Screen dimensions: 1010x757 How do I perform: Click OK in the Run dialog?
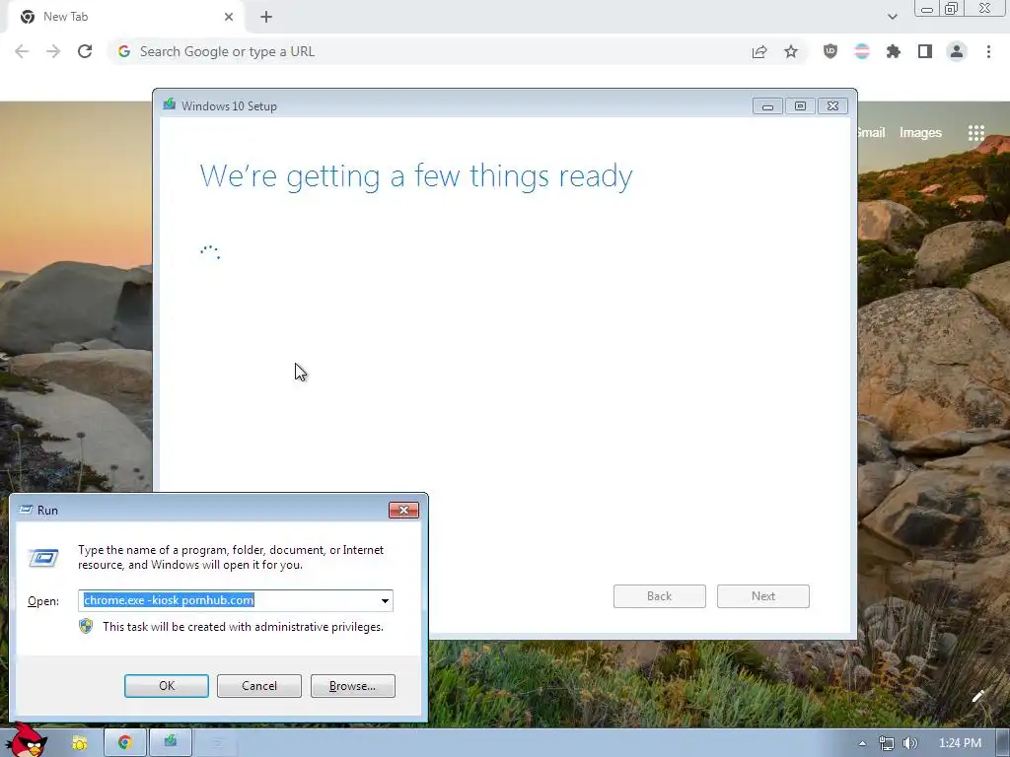click(x=166, y=686)
